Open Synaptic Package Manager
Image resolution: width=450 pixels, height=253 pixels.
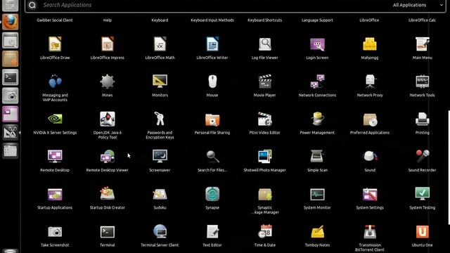[265, 194]
